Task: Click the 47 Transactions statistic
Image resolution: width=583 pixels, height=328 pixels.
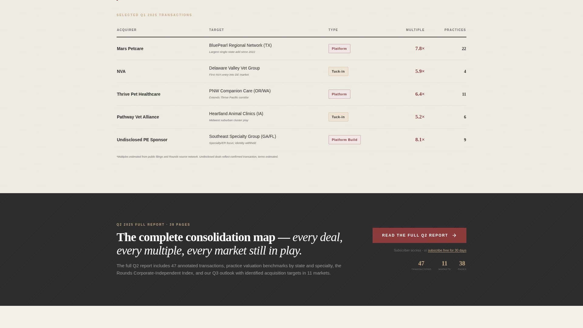Action: [x=421, y=265]
